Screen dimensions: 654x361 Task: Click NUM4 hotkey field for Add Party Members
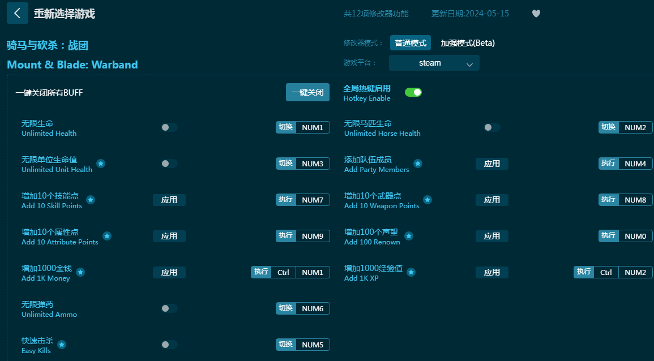(x=636, y=164)
